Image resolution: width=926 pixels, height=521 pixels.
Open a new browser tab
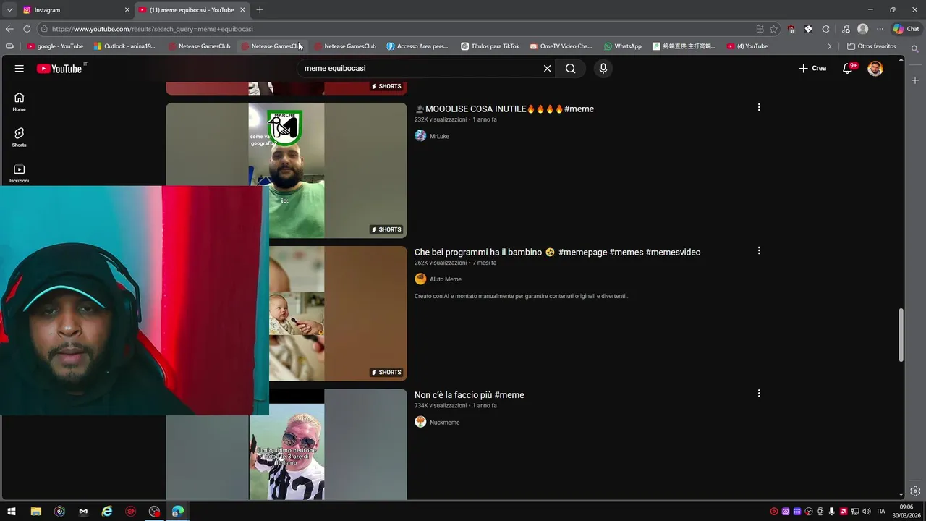coord(260,9)
